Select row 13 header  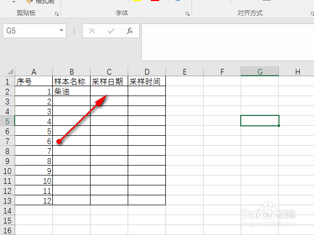[x=7, y=201]
